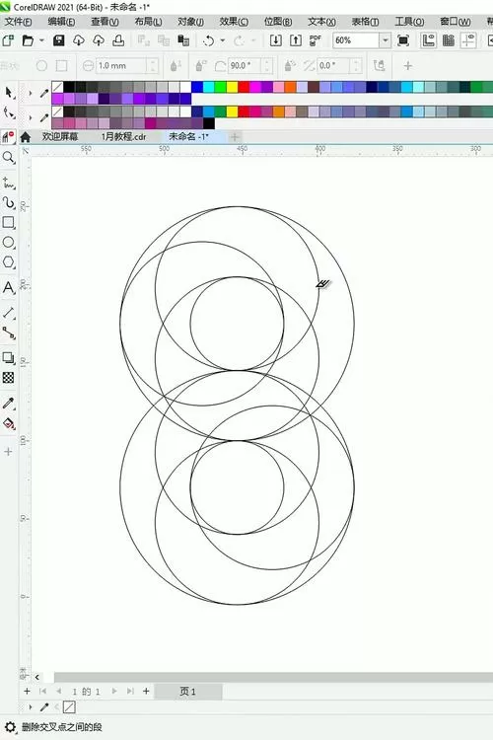This screenshot has height=740, width=493.
Task: Select the Artistic Media tool
Action: tap(9, 203)
